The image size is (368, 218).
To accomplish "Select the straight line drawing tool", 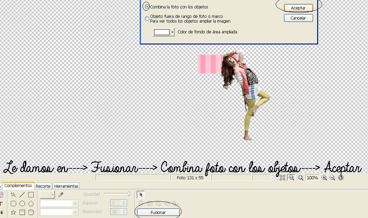I will click(22, 195).
